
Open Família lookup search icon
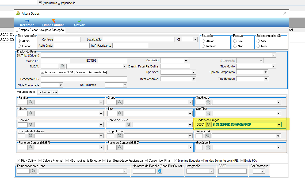pos(31,102)
